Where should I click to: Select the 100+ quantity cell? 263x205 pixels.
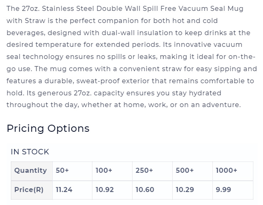coord(112,171)
